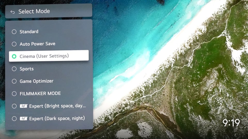The width and height of the screenshot is (248, 139).
Task: Click the Sports mode label
Action: [x=27, y=69]
